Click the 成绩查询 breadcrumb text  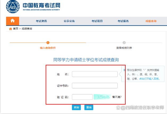[27, 29]
